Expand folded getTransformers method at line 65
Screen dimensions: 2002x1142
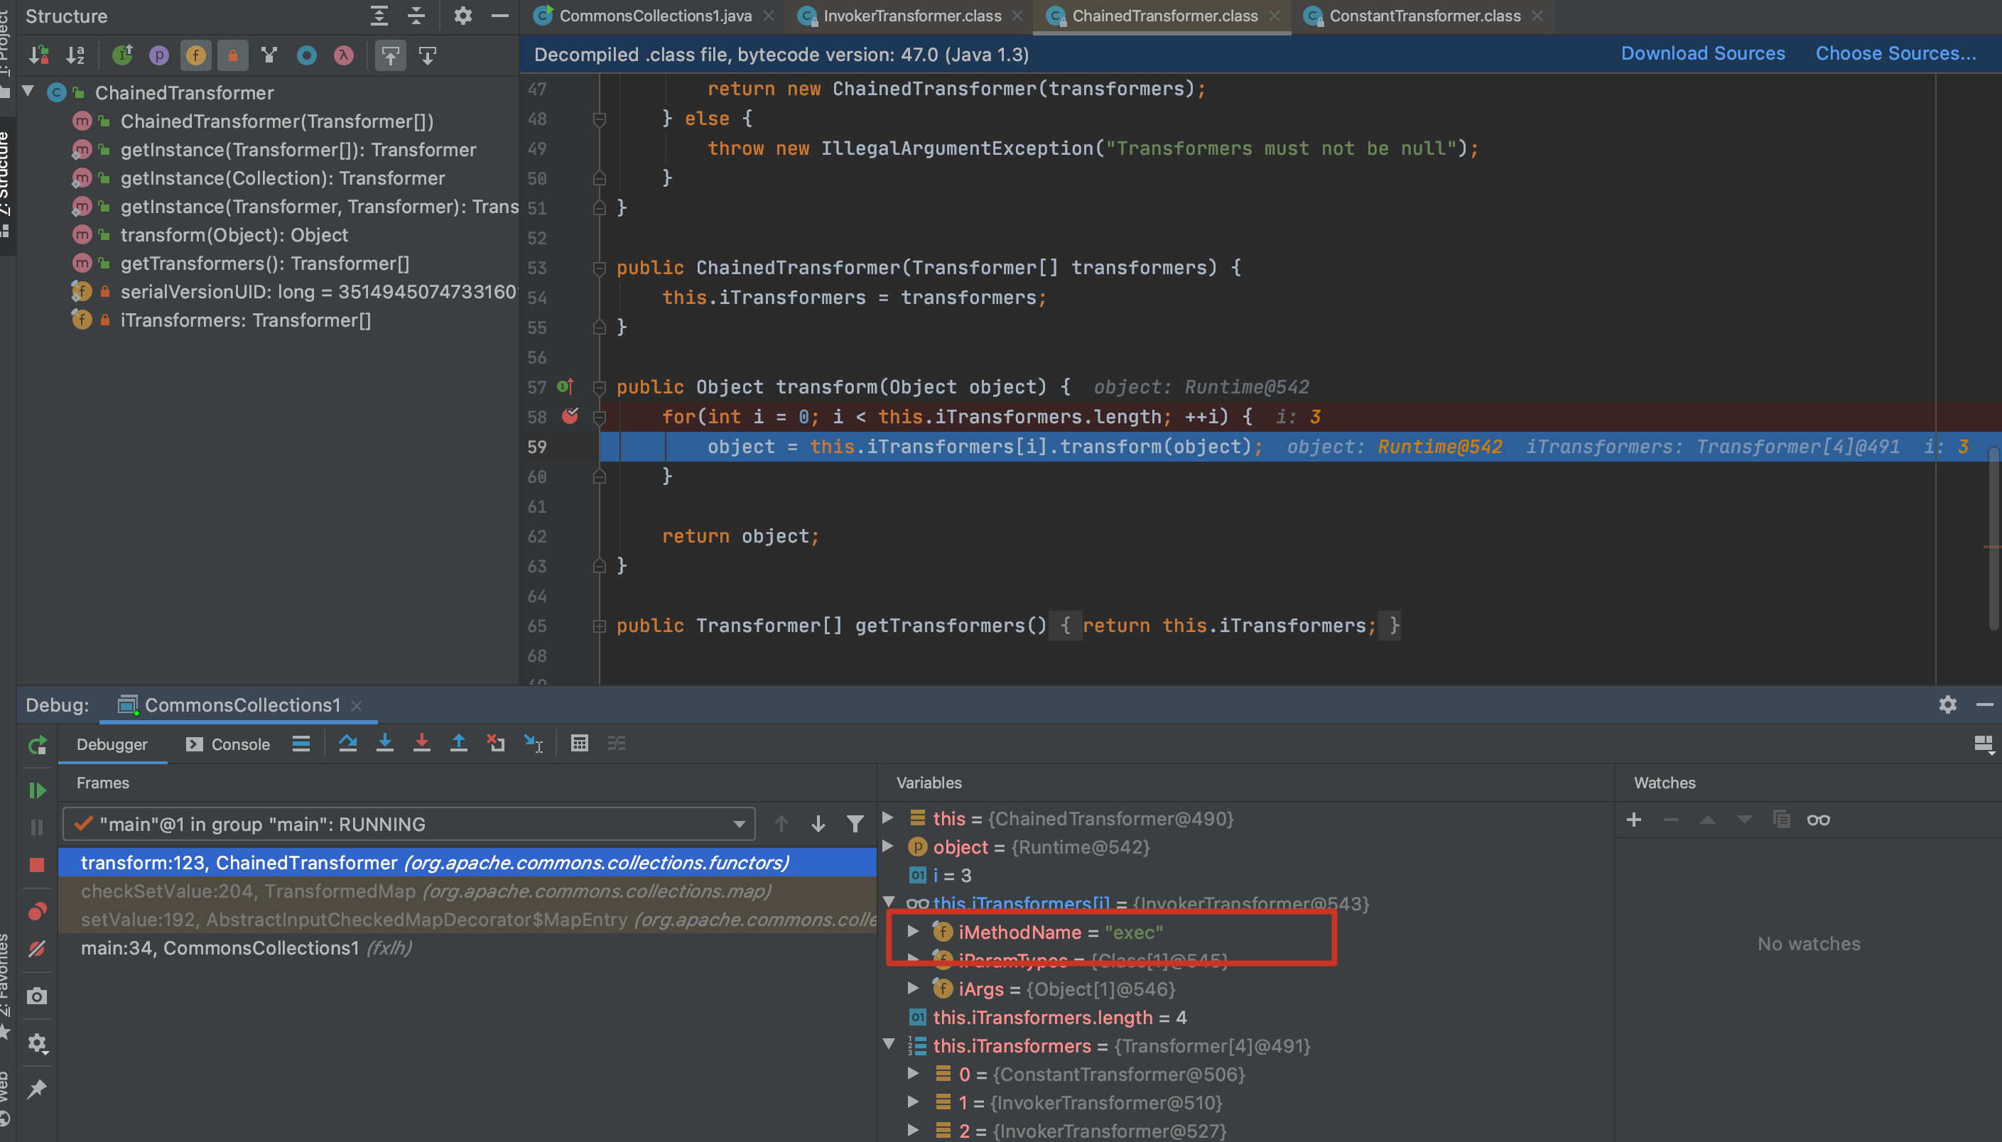(x=600, y=626)
